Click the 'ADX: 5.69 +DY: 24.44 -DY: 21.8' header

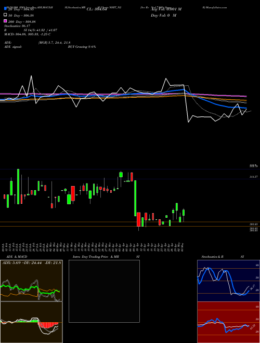tap(31, 262)
